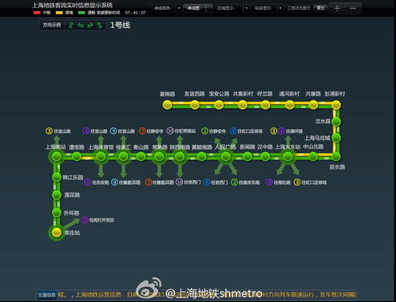Select the falling diagonal direction example icon
Screen dimensions: 396x302
click(x=100, y=25)
